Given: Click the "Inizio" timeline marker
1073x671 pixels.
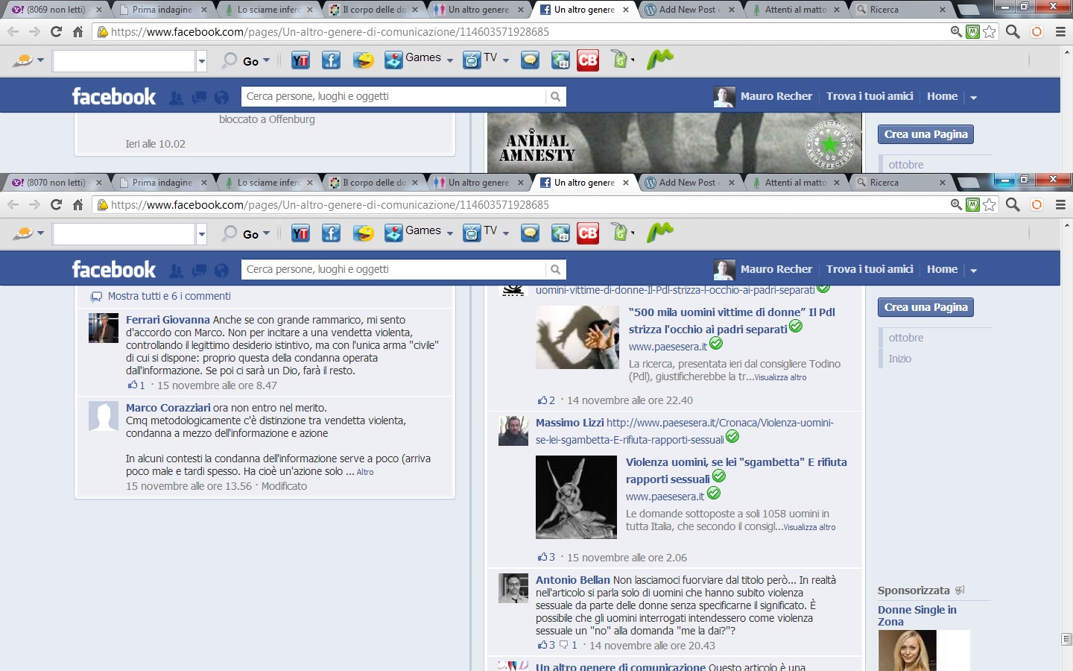Looking at the screenshot, I should click(x=899, y=359).
